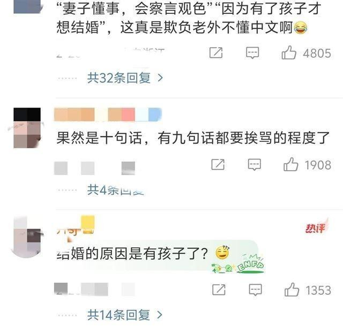Open the avatar of 结婚的原因 commenter
This screenshot has height=334, width=343.
click(27, 237)
